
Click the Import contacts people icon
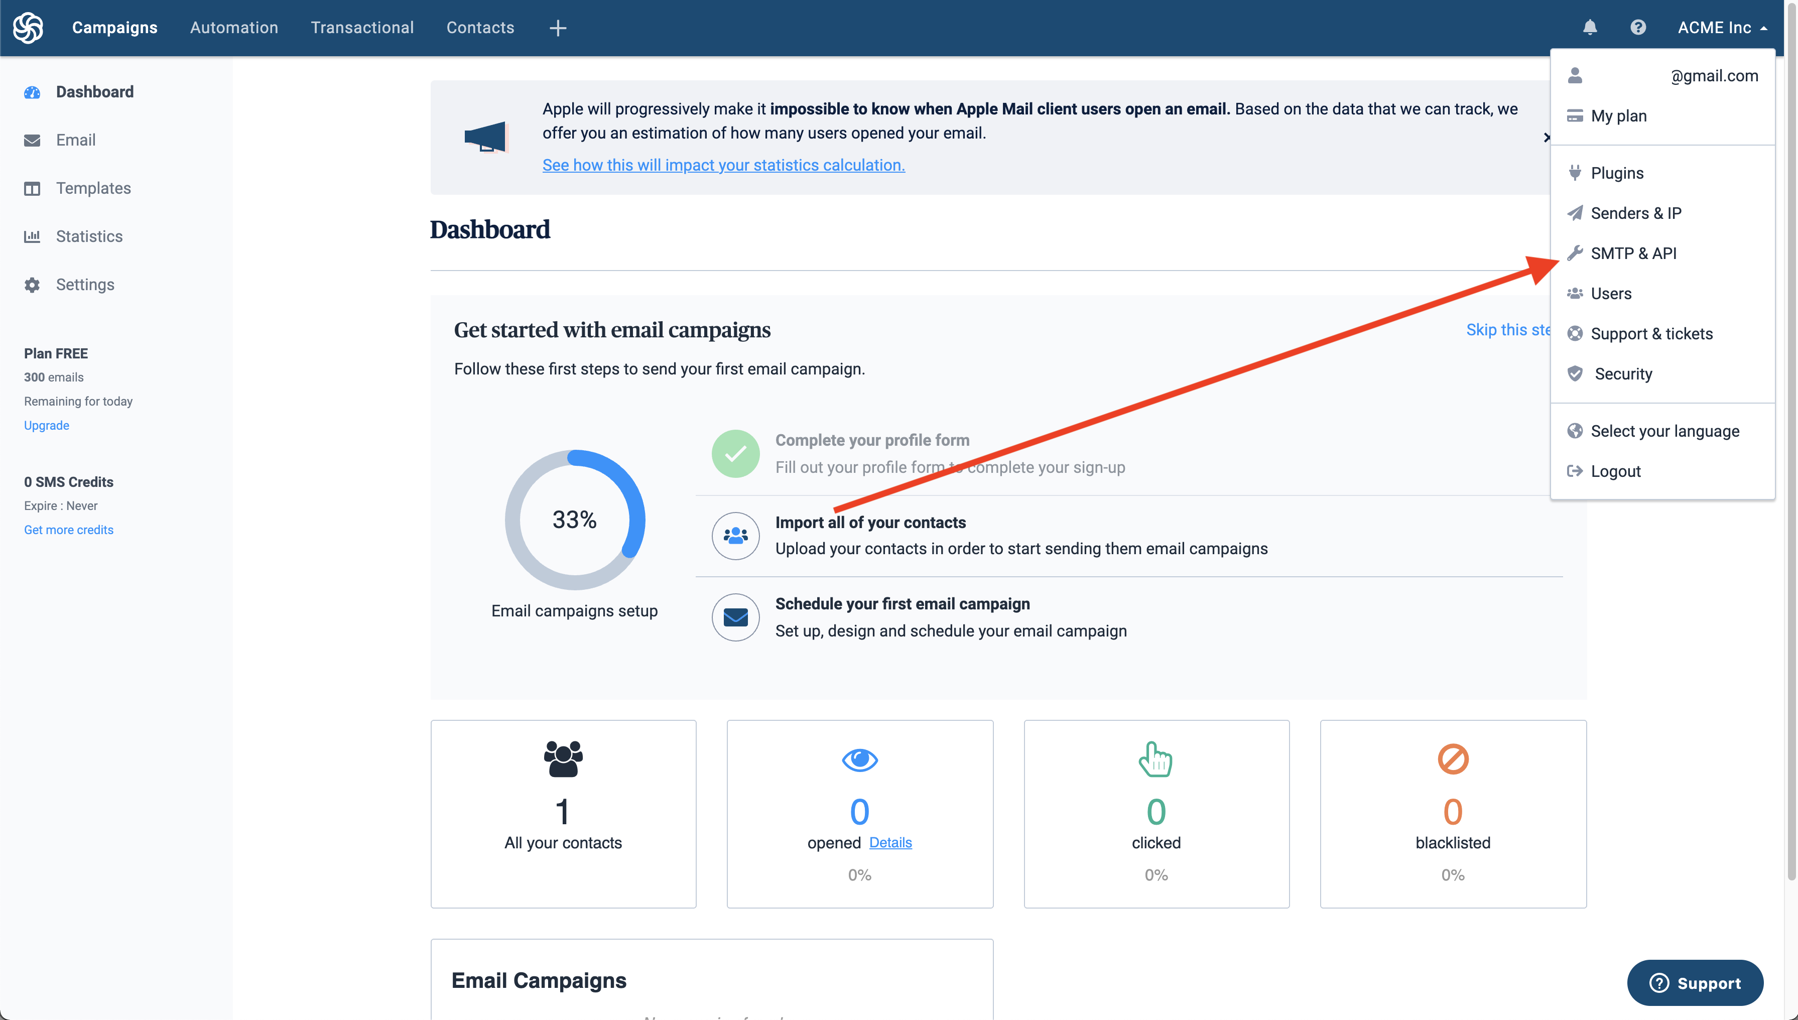pos(735,536)
